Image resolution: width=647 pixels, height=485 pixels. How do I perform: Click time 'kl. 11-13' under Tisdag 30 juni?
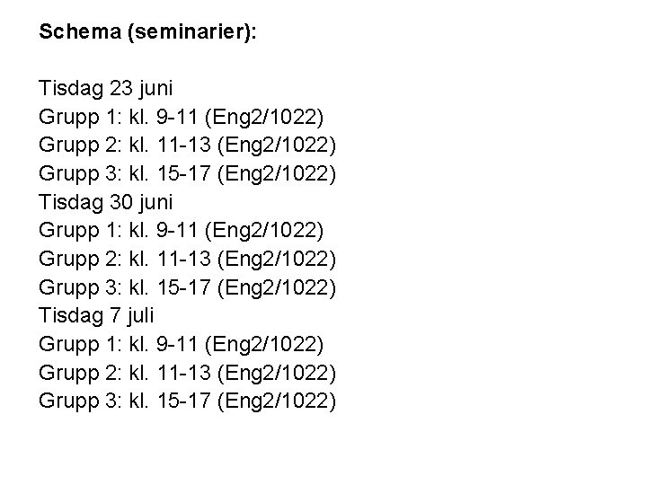170,259
